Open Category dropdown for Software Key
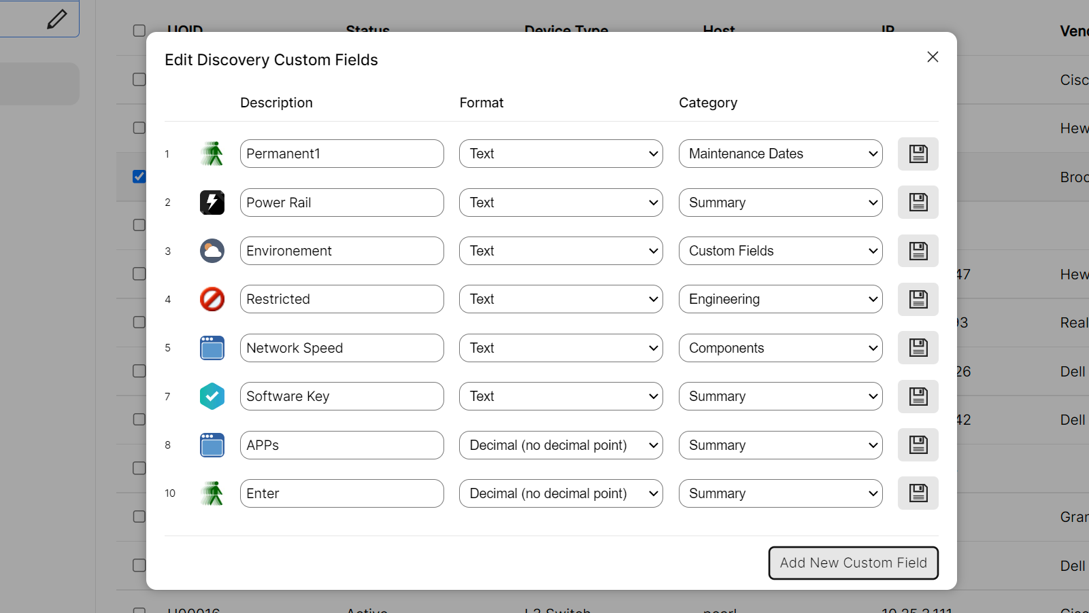 (x=781, y=396)
